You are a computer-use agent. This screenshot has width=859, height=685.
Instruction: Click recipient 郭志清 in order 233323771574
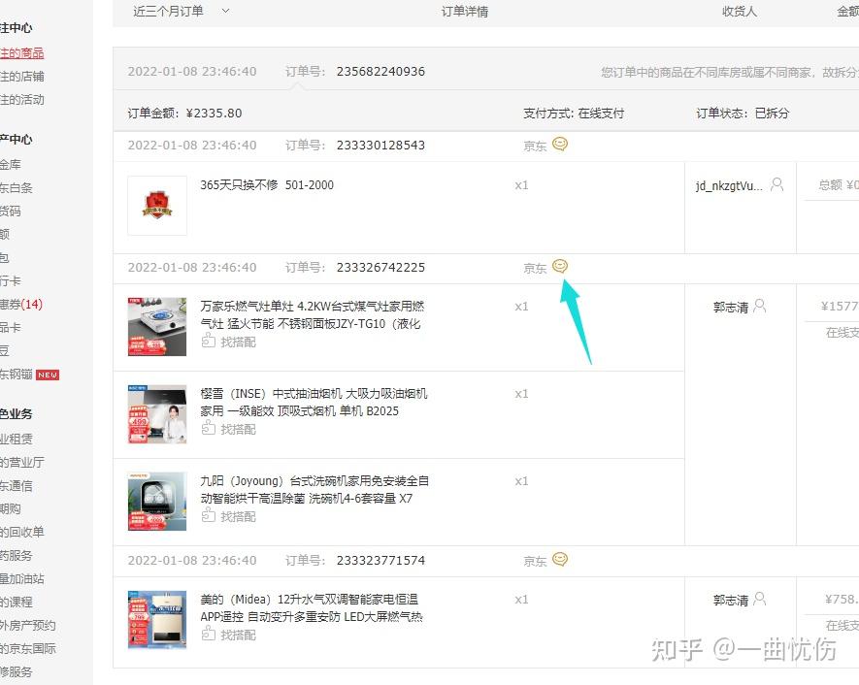click(731, 601)
